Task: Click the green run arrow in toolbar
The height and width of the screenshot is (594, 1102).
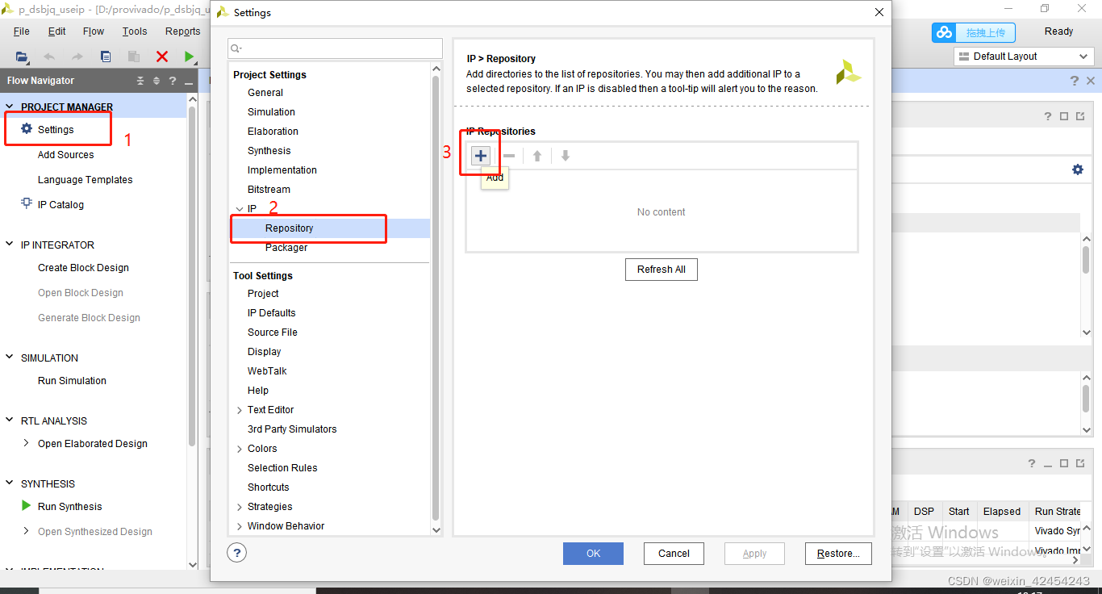Action: click(190, 56)
